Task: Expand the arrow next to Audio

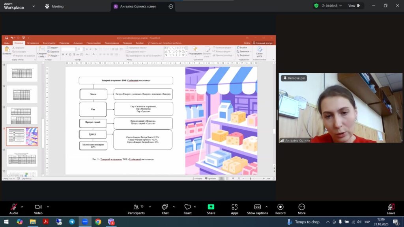Action: click(22, 207)
